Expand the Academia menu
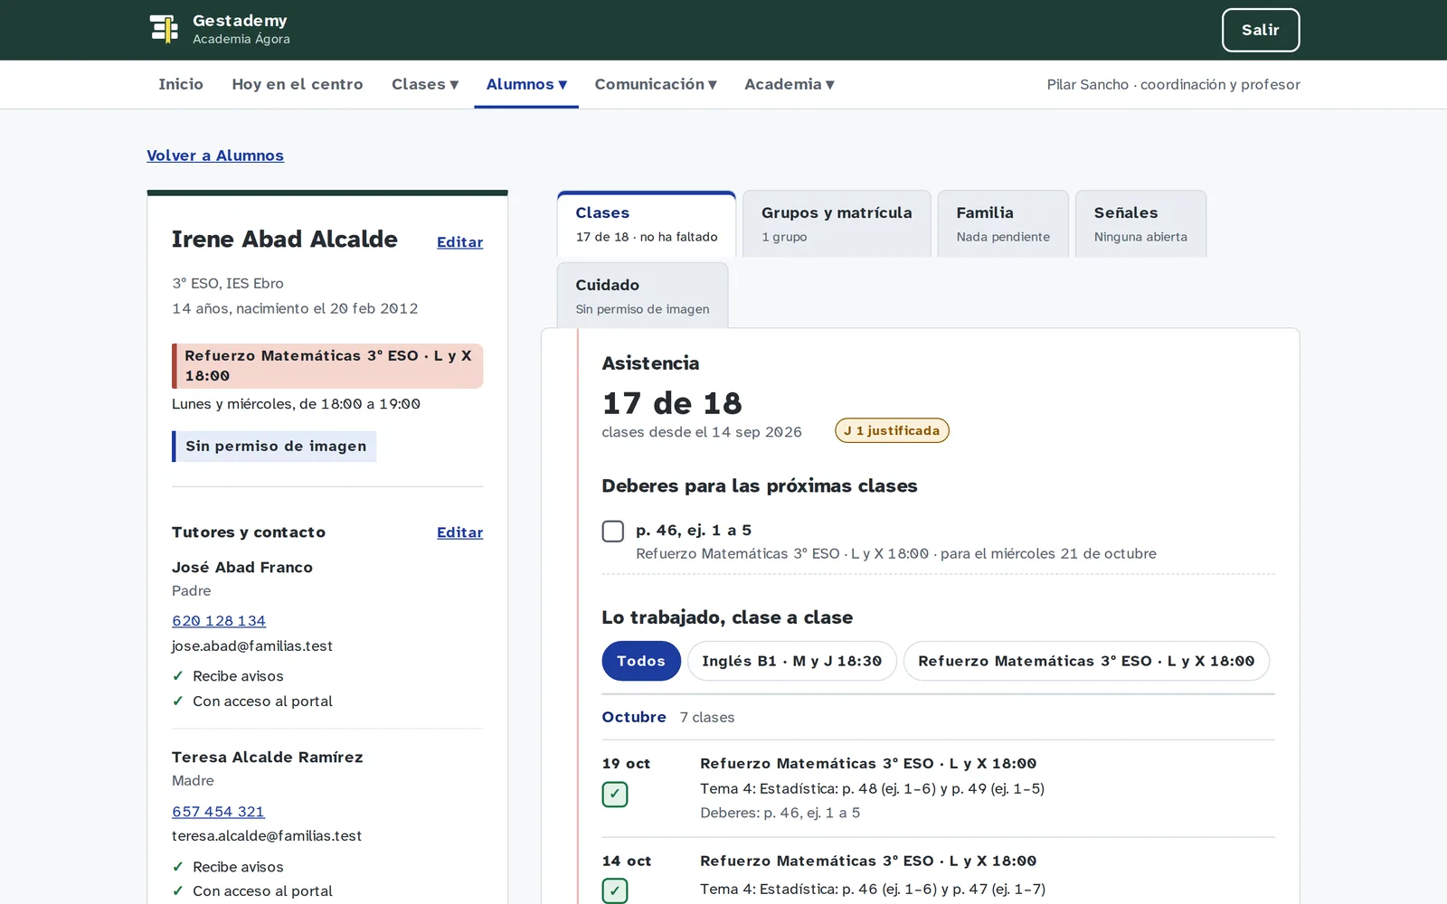The image size is (1447, 904). coord(790,84)
